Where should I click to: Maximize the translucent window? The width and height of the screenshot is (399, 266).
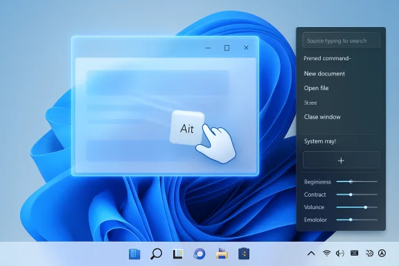(227, 48)
